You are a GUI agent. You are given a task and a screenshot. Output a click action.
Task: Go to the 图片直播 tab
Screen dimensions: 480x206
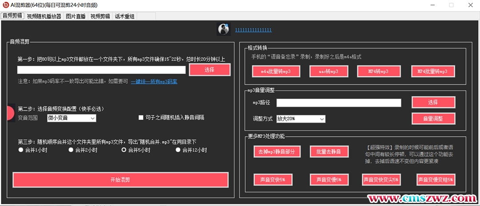pos(75,16)
